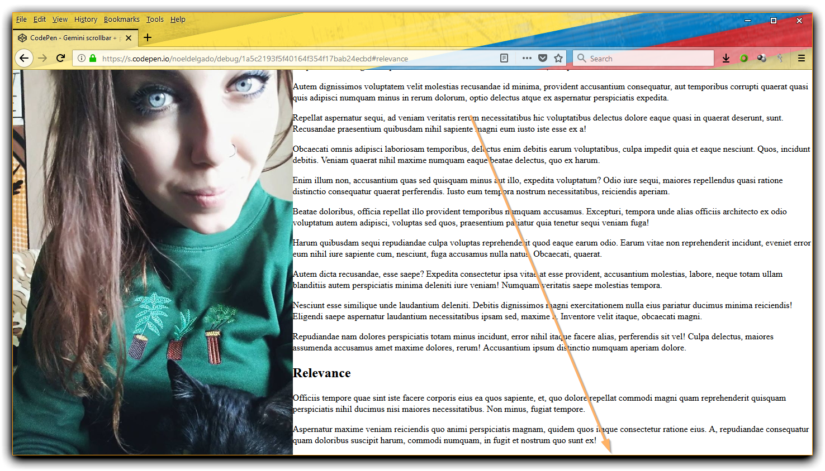This screenshot has width=825, height=471.
Task: Click paragraph starting 'Beatae doloribus, officia'
Action: point(540,217)
